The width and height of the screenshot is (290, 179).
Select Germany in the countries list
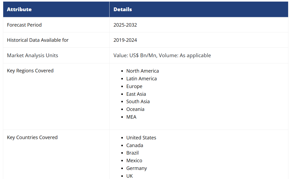click(x=136, y=168)
